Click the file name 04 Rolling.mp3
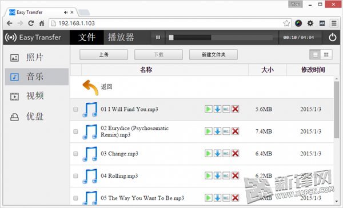The width and height of the screenshot is (343, 208). coord(119,176)
